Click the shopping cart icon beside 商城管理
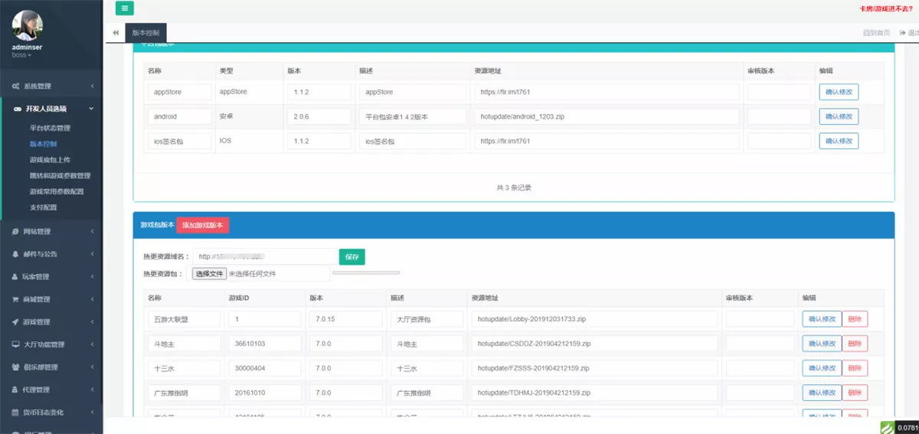The width and height of the screenshot is (919, 434). 16,299
